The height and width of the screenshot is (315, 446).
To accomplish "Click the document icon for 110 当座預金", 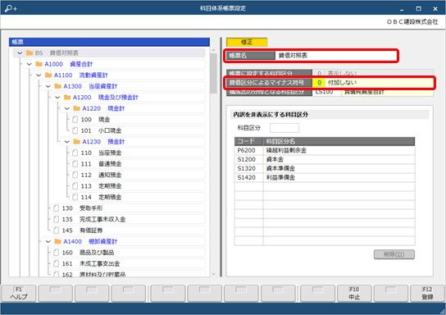I will tap(75, 153).
